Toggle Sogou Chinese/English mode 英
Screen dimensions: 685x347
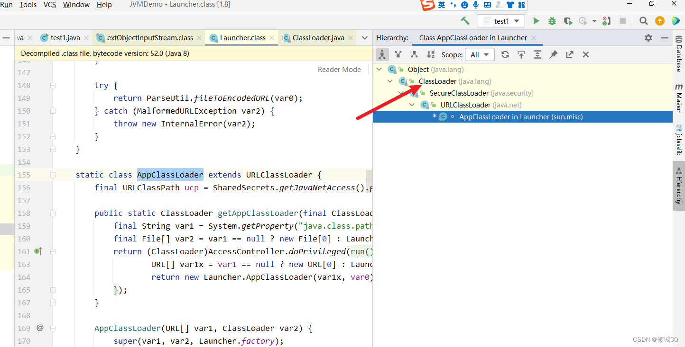[x=442, y=5]
